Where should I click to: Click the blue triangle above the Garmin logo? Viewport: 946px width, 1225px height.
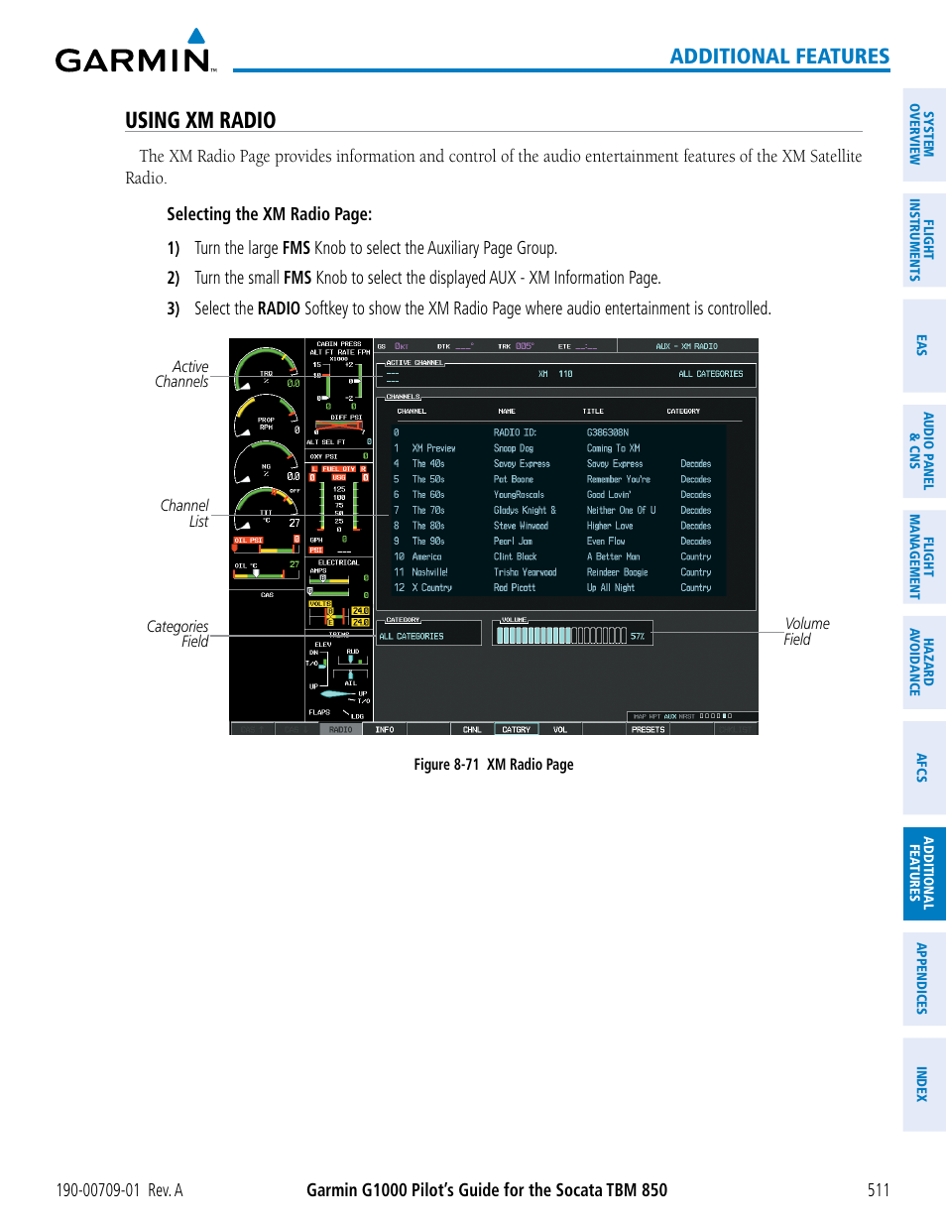[x=196, y=36]
